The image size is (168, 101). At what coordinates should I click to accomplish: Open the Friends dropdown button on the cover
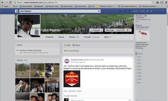click(96, 30)
